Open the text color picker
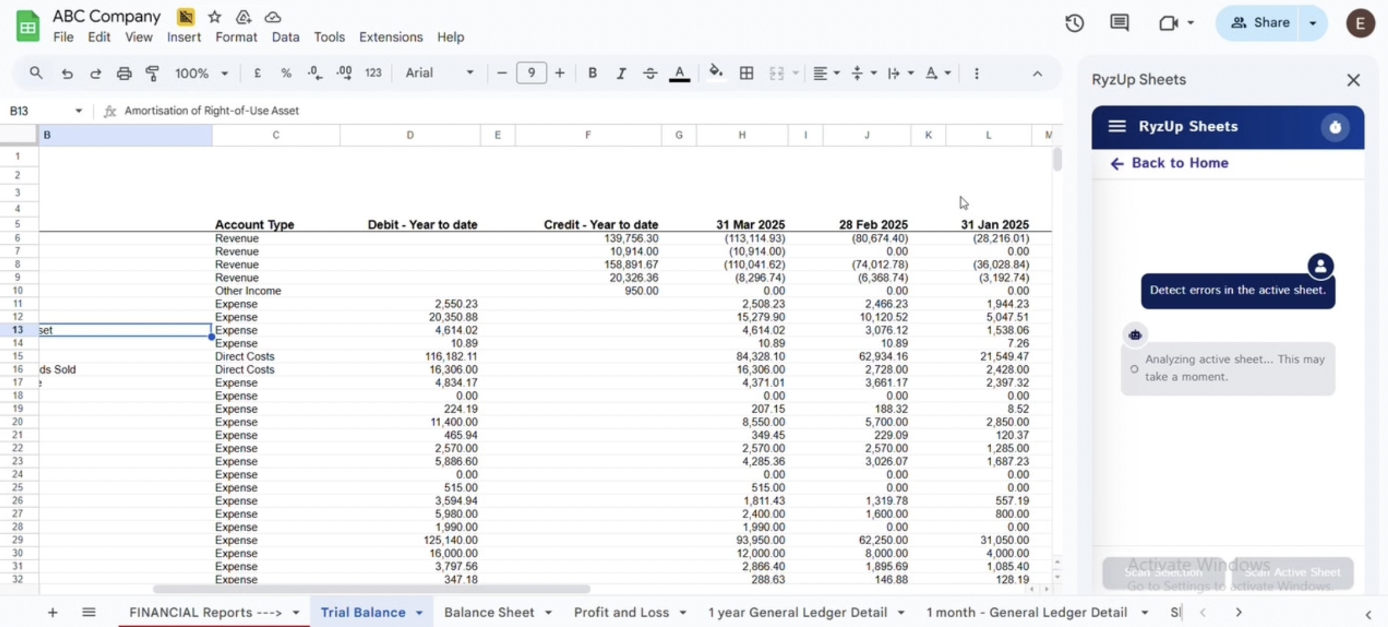The height and width of the screenshot is (627, 1388). [x=679, y=74]
